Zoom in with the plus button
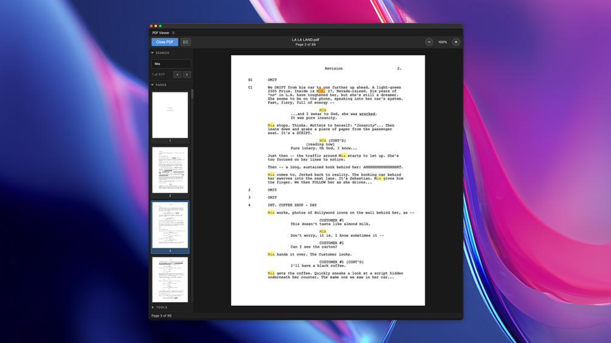Viewport: 611px width, 343px height. click(456, 42)
